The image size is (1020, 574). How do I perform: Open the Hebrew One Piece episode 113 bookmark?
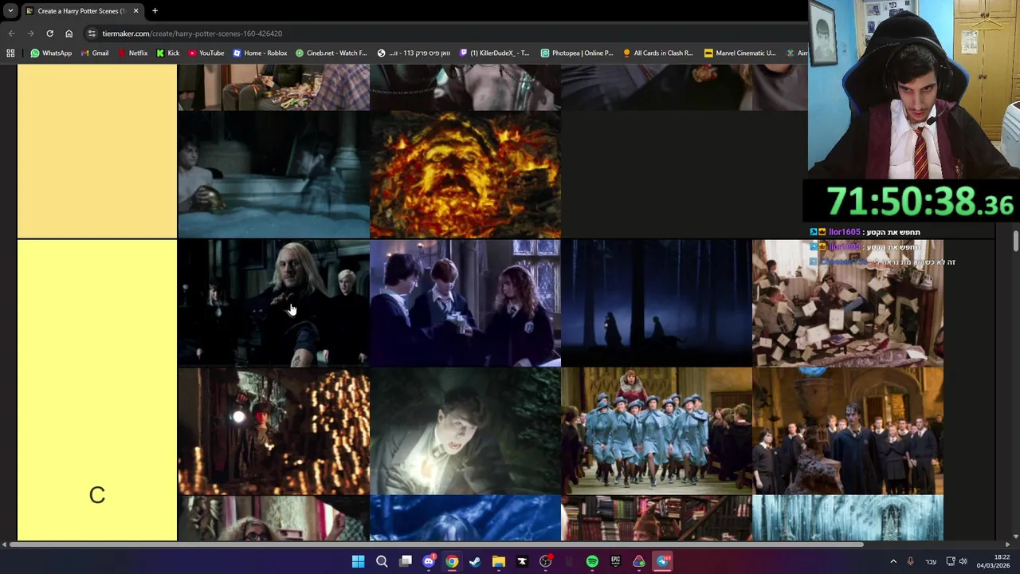click(x=413, y=53)
